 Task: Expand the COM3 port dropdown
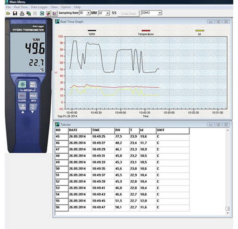tap(160, 13)
